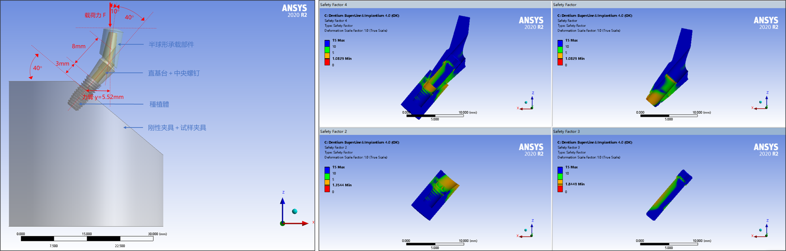
Task: Activate the top-right Safety Factor viewport title bar
Action: 669,5
